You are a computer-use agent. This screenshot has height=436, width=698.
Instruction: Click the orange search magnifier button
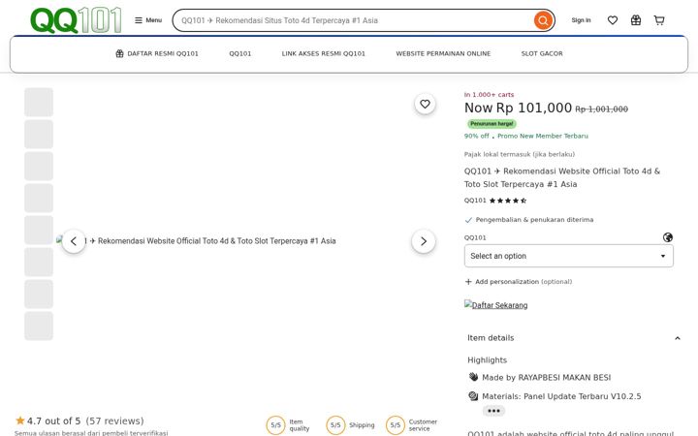coord(543,20)
